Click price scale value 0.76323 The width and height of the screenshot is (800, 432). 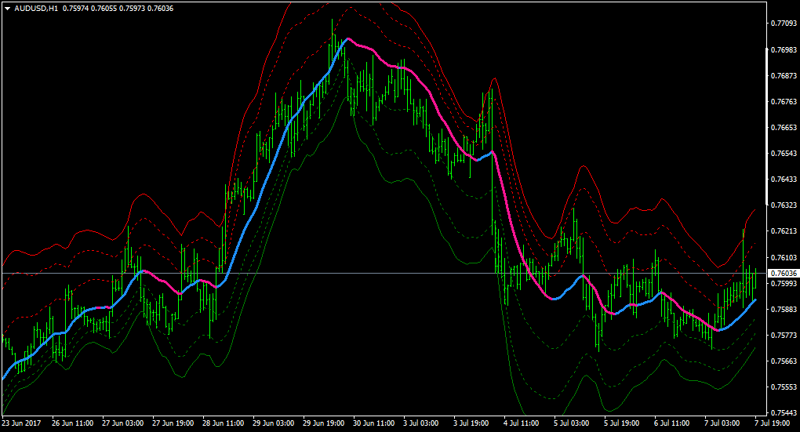click(784, 205)
